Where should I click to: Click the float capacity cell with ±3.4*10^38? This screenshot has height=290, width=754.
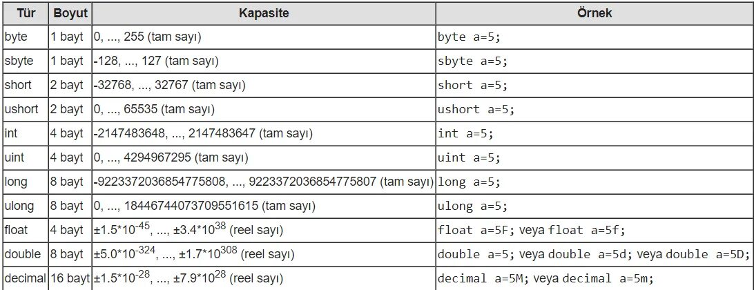pos(188,230)
